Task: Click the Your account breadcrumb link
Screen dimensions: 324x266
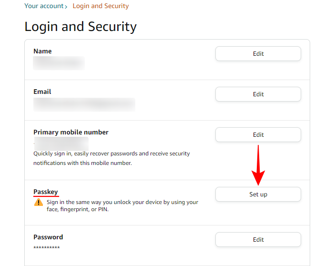Action: tap(44, 6)
